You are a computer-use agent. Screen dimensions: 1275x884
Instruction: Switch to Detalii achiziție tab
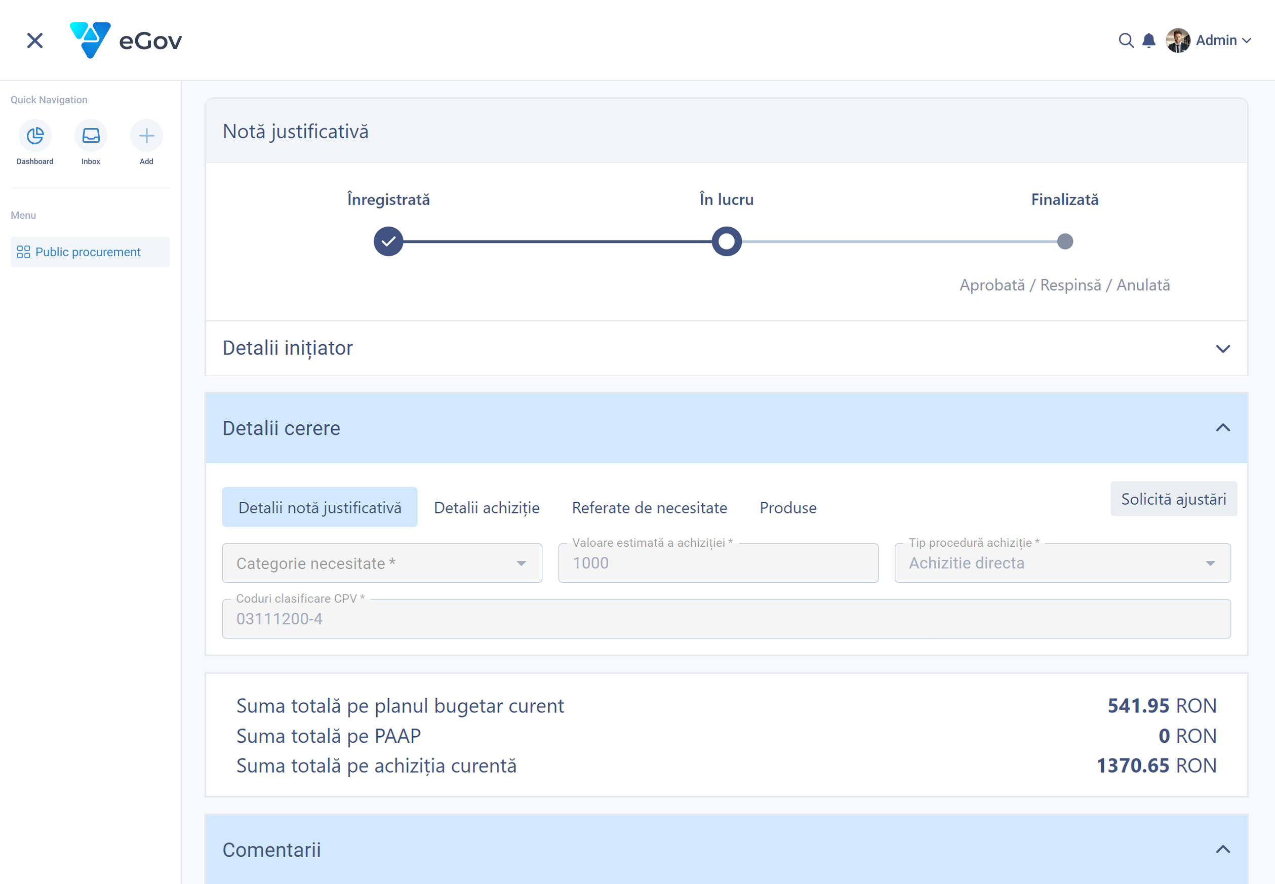(x=486, y=507)
